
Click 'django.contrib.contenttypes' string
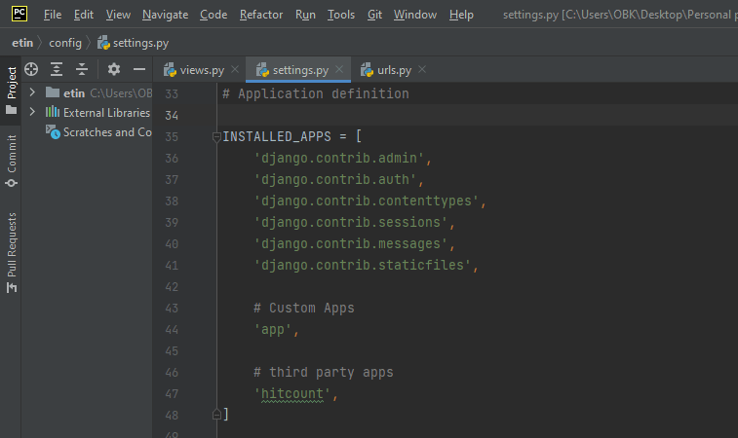tap(367, 201)
